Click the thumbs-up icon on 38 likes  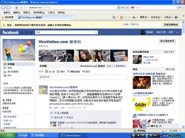52,113
